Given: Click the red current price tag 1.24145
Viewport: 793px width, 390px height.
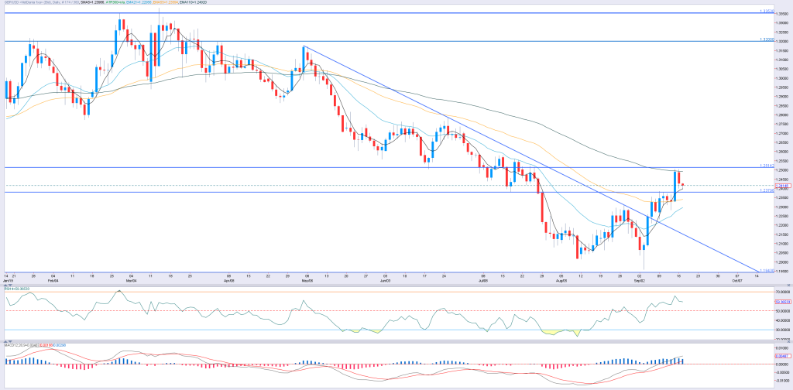Looking at the screenshot, I should tap(783, 186).
